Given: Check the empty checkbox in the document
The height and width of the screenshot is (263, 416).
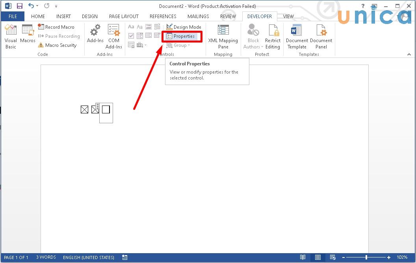Looking at the screenshot, I should point(106,109).
